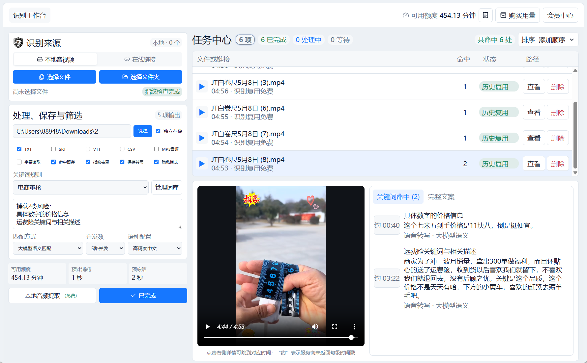Viewport: 587px width, 363px height.
Task: Open the usage record document icon
Action: point(485,15)
